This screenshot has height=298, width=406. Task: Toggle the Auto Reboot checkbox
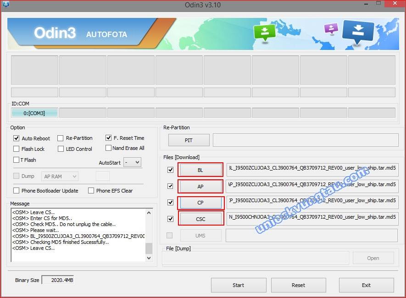pyautogui.click(x=17, y=138)
